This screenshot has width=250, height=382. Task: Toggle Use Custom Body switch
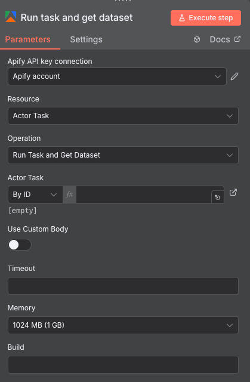pos(20,245)
